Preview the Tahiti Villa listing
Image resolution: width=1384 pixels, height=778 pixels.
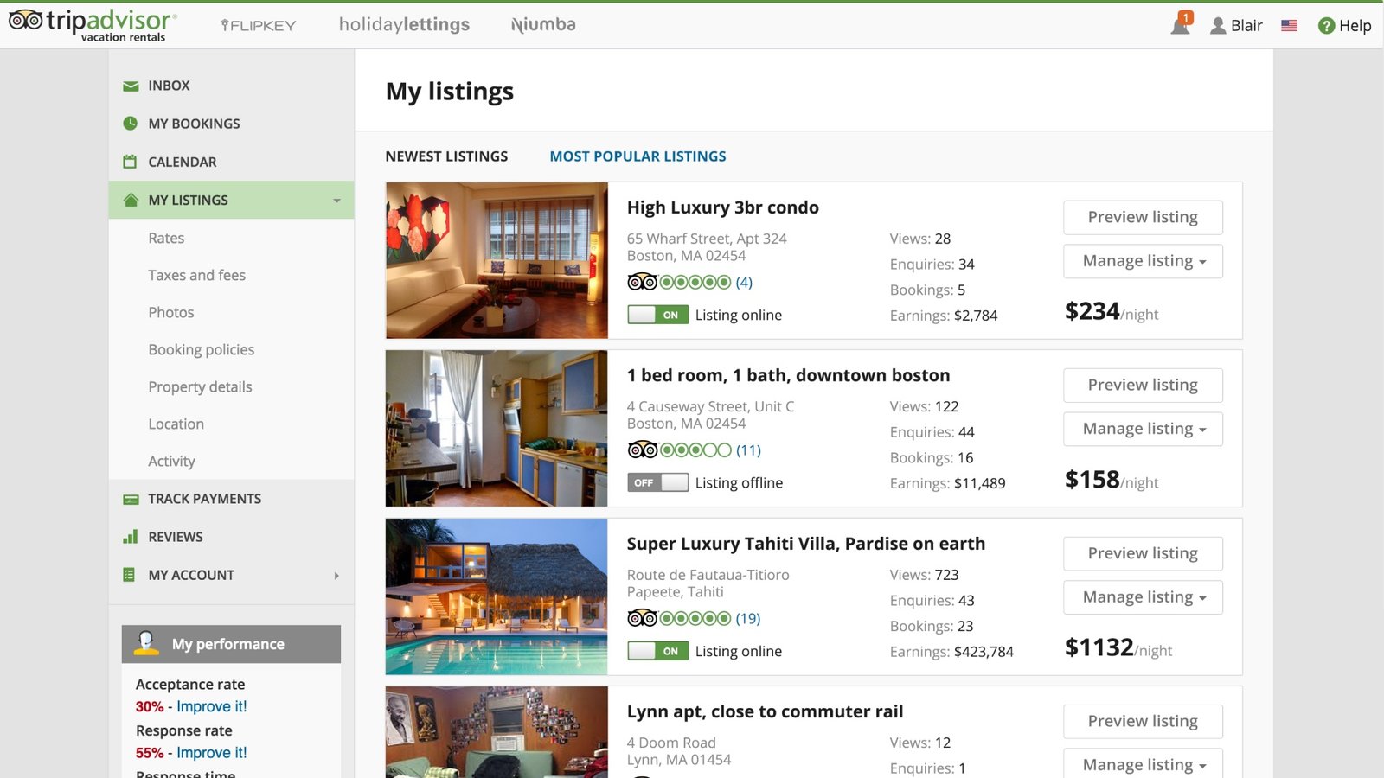1143,553
